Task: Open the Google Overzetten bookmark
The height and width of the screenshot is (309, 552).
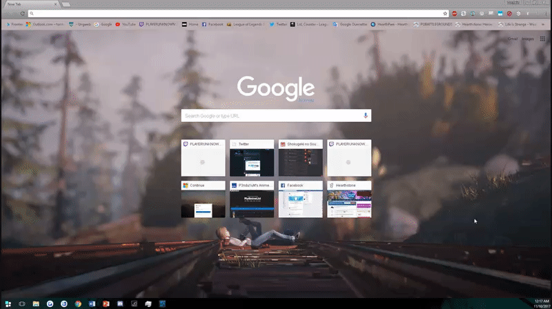Action: [x=350, y=24]
